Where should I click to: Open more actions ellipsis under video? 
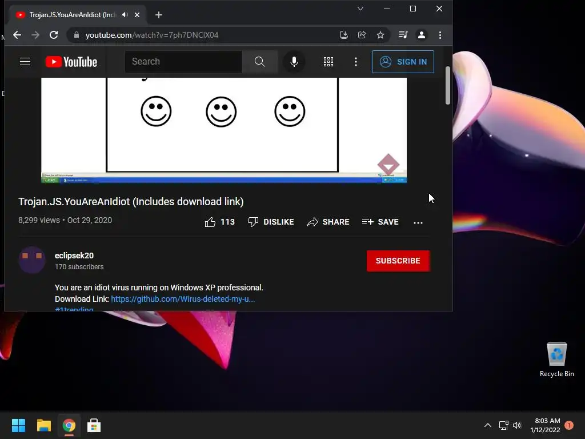418,222
